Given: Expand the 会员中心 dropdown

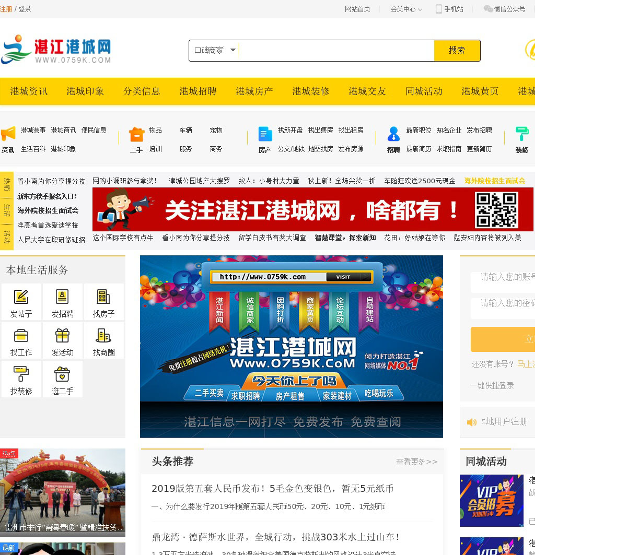Looking at the screenshot, I should point(406,9).
